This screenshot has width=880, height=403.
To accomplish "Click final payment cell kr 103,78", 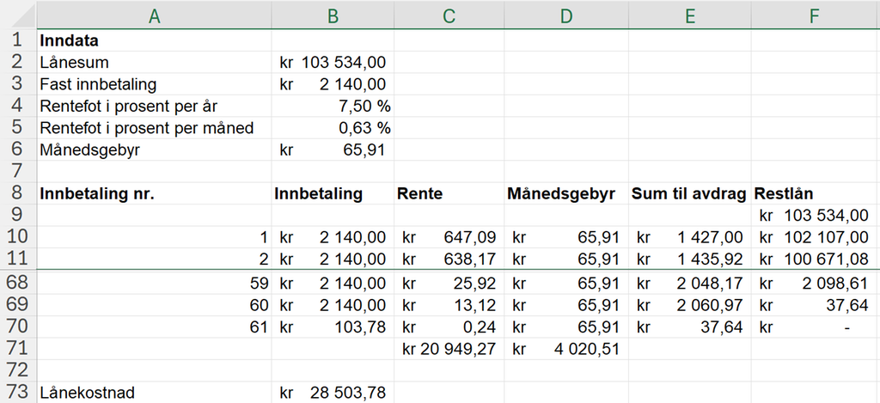I will pyautogui.click(x=333, y=327).
